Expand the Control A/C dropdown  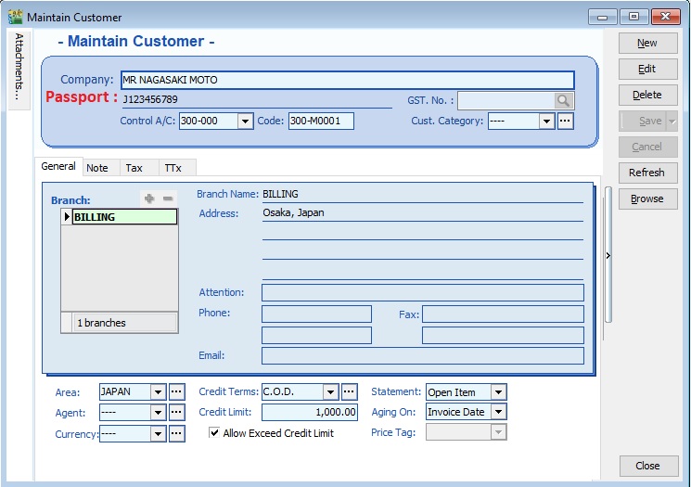point(245,122)
